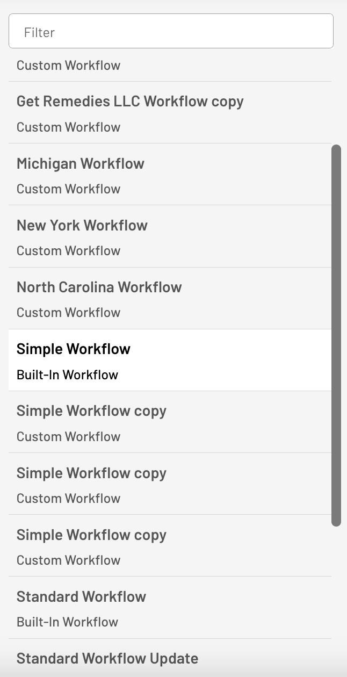The image size is (347, 677).
Task: Choose the first Simple Workflow copy
Action: [x=170, y=422]
